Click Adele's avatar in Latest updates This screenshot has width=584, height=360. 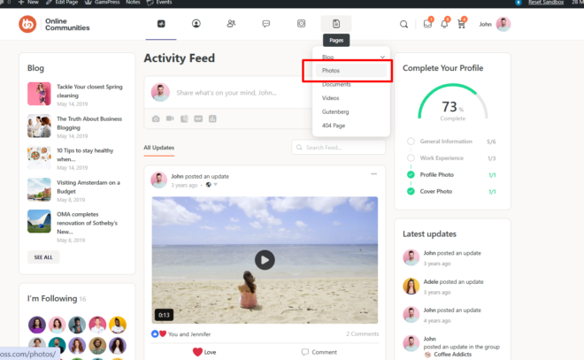[x=411, y=286]
